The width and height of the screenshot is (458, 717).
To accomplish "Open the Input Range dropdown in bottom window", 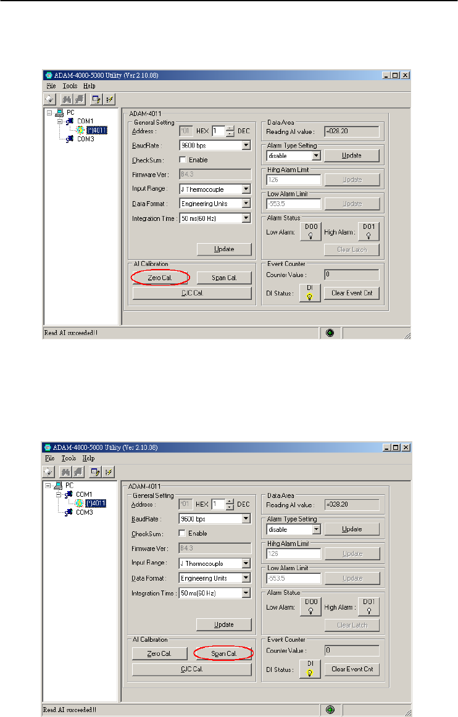I will click(246, 563).
